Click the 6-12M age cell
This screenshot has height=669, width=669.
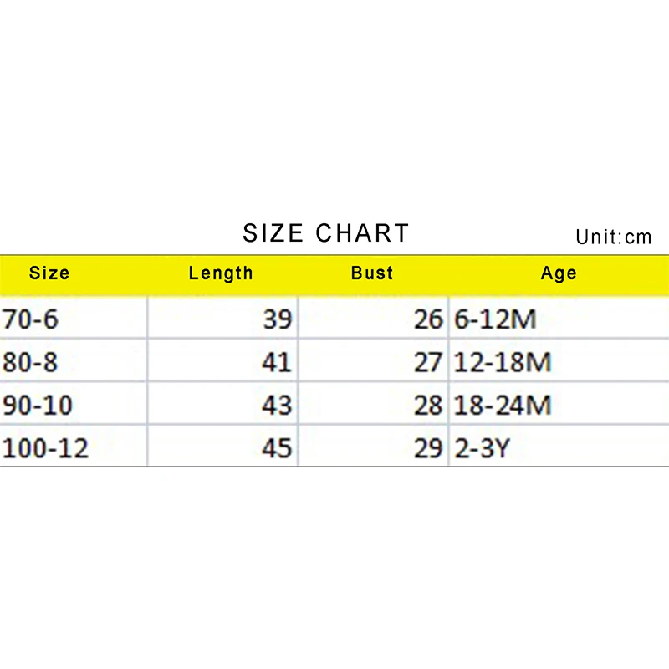coord(495,319)
